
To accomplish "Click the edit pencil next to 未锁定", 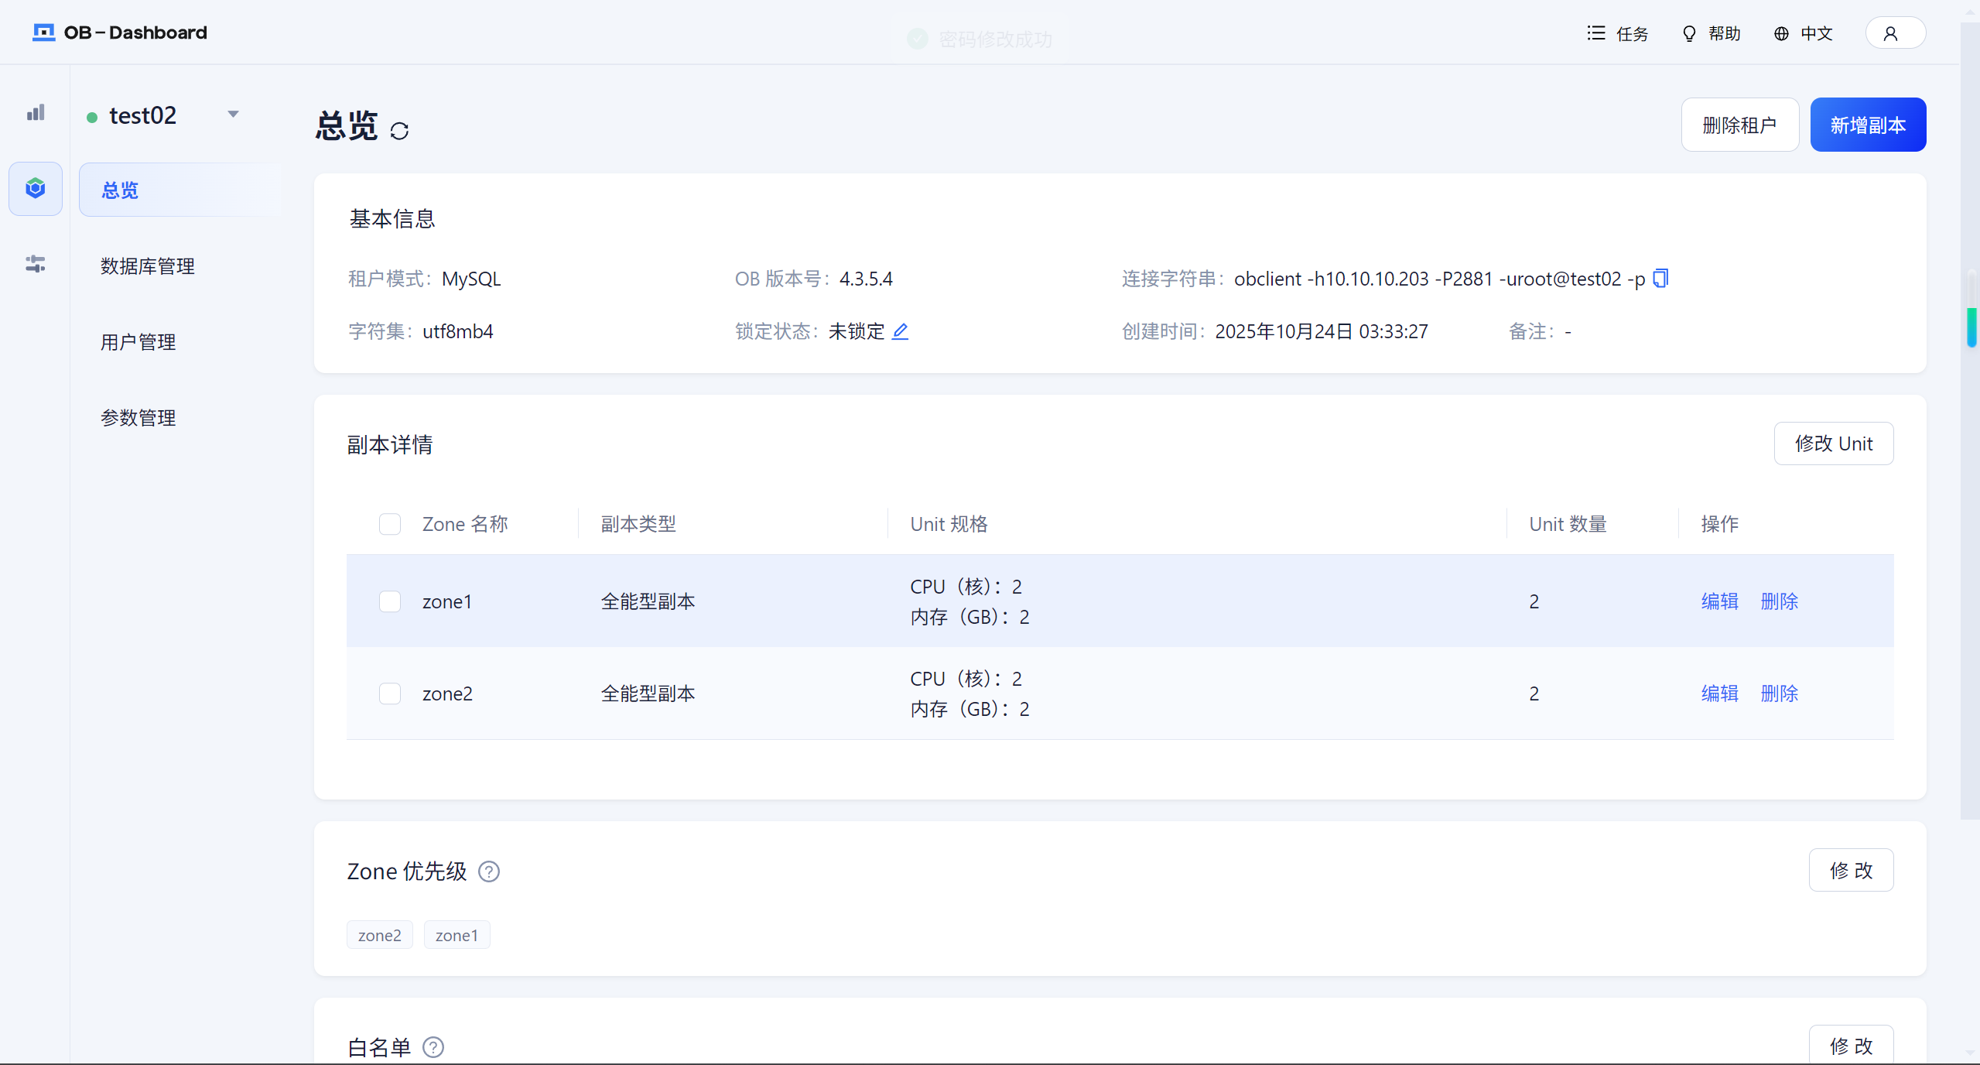I will click(x=900, y=331).
